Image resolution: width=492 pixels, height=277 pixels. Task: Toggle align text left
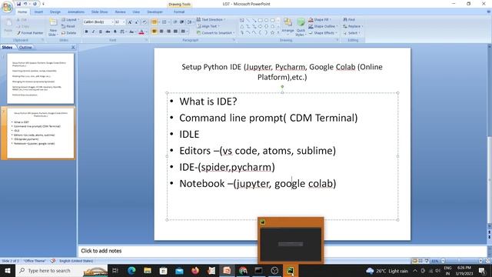154,32
